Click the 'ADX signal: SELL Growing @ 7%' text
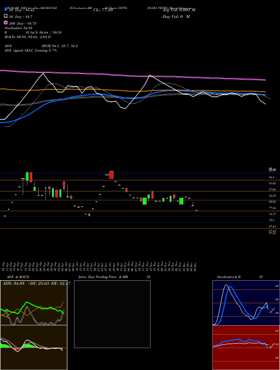Viewport: 280px width, 370px height. coord(31,50)
